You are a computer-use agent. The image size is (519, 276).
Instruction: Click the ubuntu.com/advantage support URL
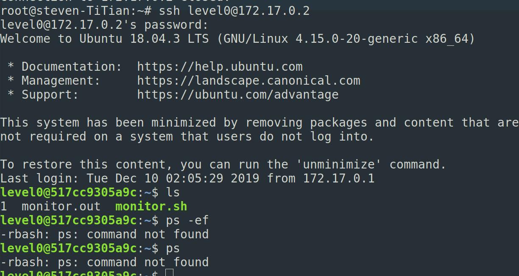[237, 95]
